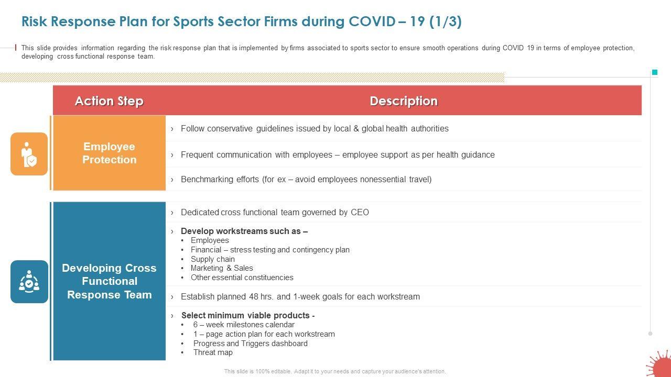Click the 'Supply chain' bullet item
The height and width of the screenshot is (377, 671).
[212, 259]
